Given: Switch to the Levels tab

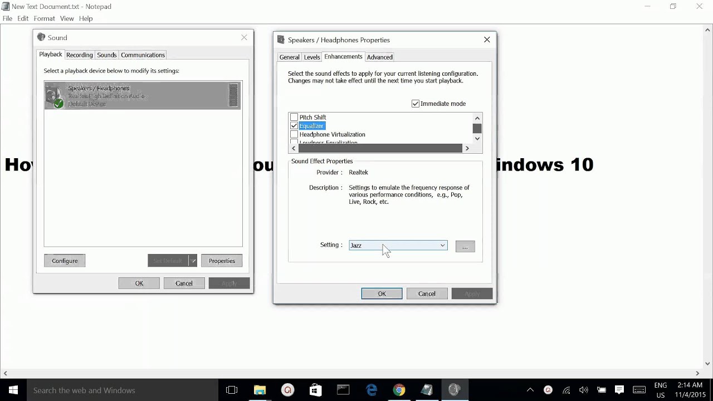Looking at the screenshot, I should point(312,57).
